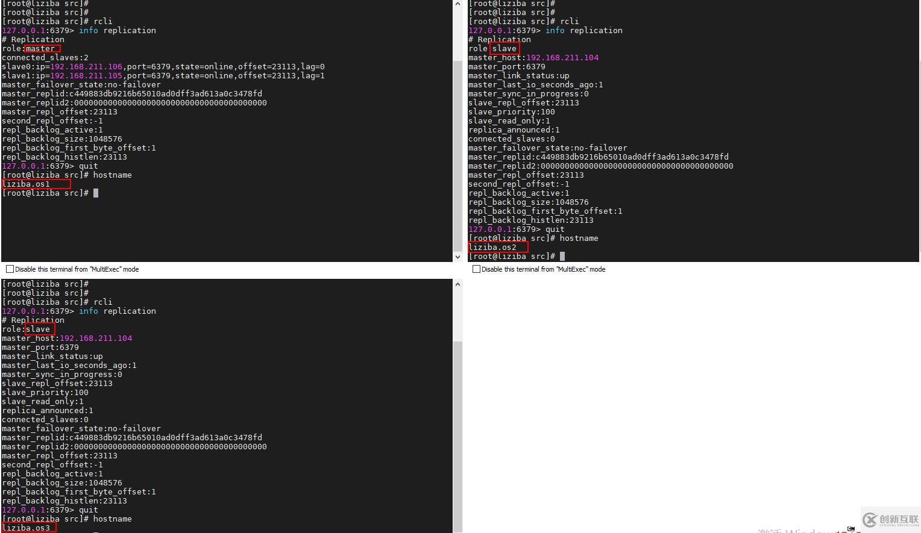
Task: Click master_host:192.168.211.104 in liziba.os2 terminal
Action: click(x=533, y=58)
